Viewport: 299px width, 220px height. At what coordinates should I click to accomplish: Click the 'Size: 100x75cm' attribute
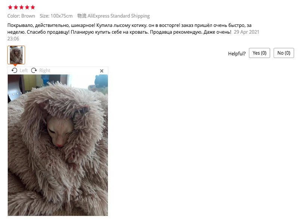coord(56,16)
